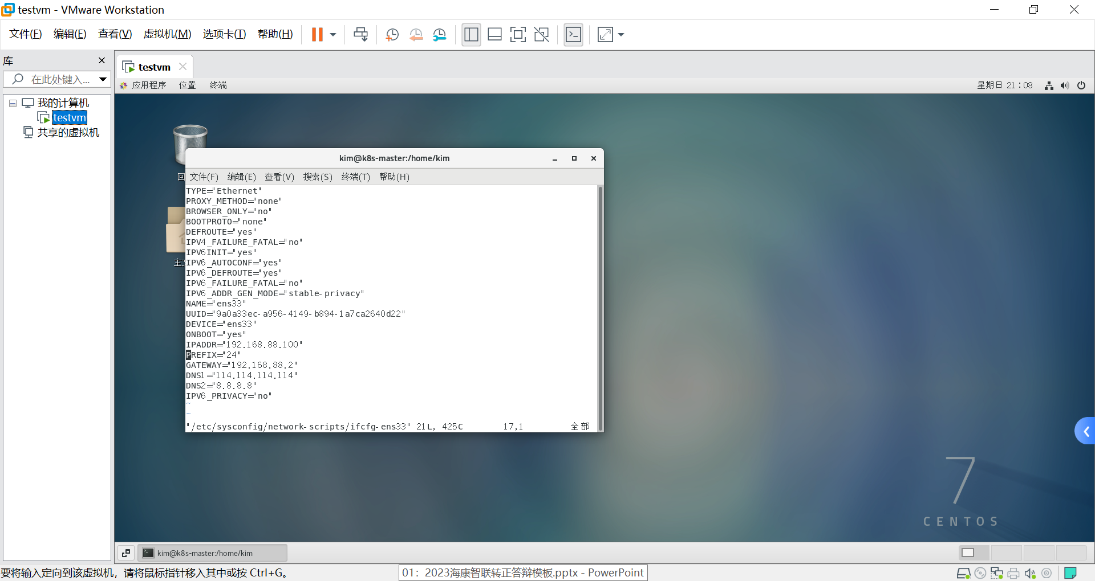Click the GATEWAY="192.168.88.2" line

coord(242,365)
